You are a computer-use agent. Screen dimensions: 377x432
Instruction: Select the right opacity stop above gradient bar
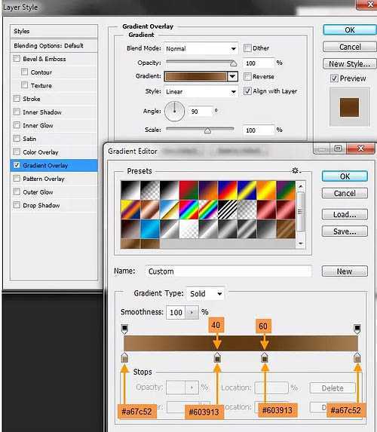[x=357, y=329]
